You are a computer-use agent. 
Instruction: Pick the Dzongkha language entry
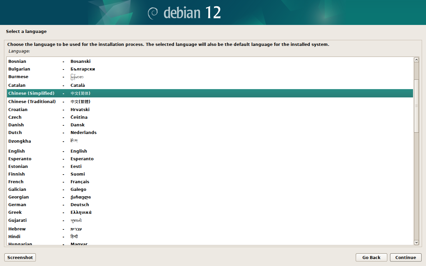pos(210,141)
